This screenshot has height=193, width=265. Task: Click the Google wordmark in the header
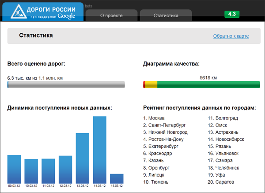coord(66,16)
